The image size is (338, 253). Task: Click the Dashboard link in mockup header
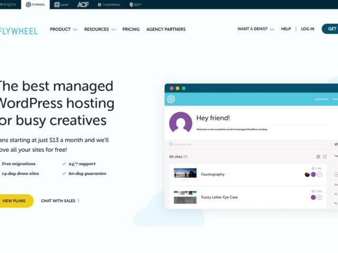pyautogui.click(x=322, y=99)
